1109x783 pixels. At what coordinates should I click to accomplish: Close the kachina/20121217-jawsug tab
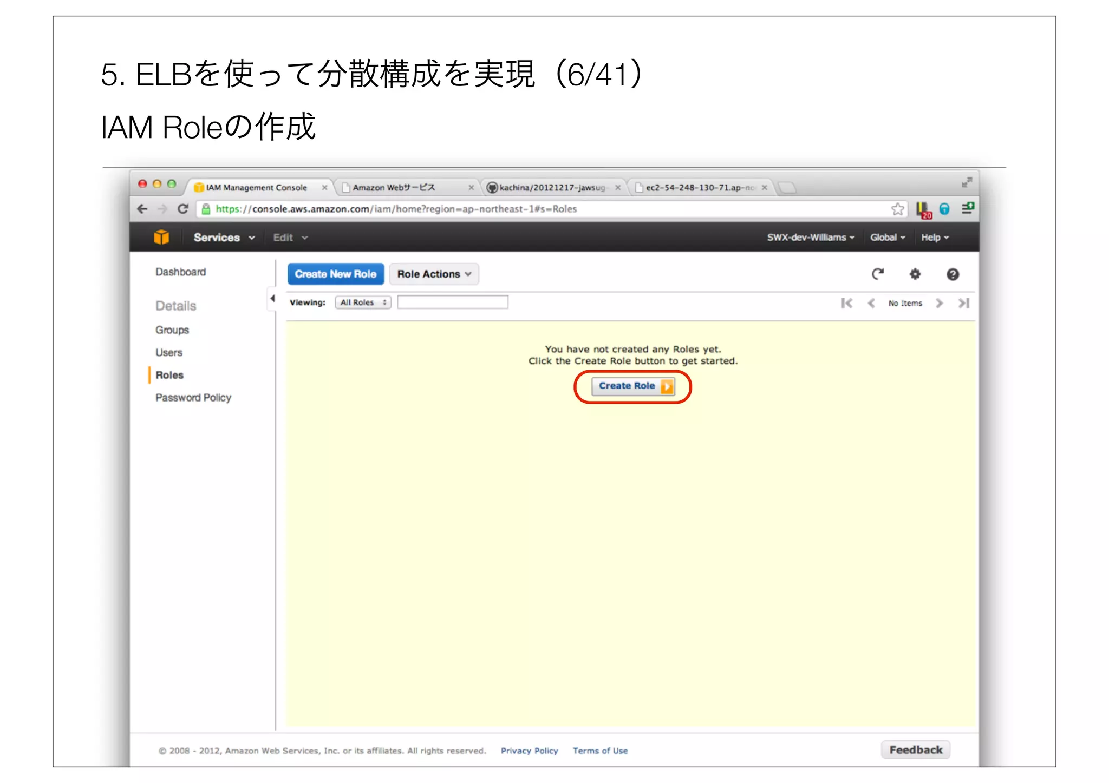tap(618, 188)
